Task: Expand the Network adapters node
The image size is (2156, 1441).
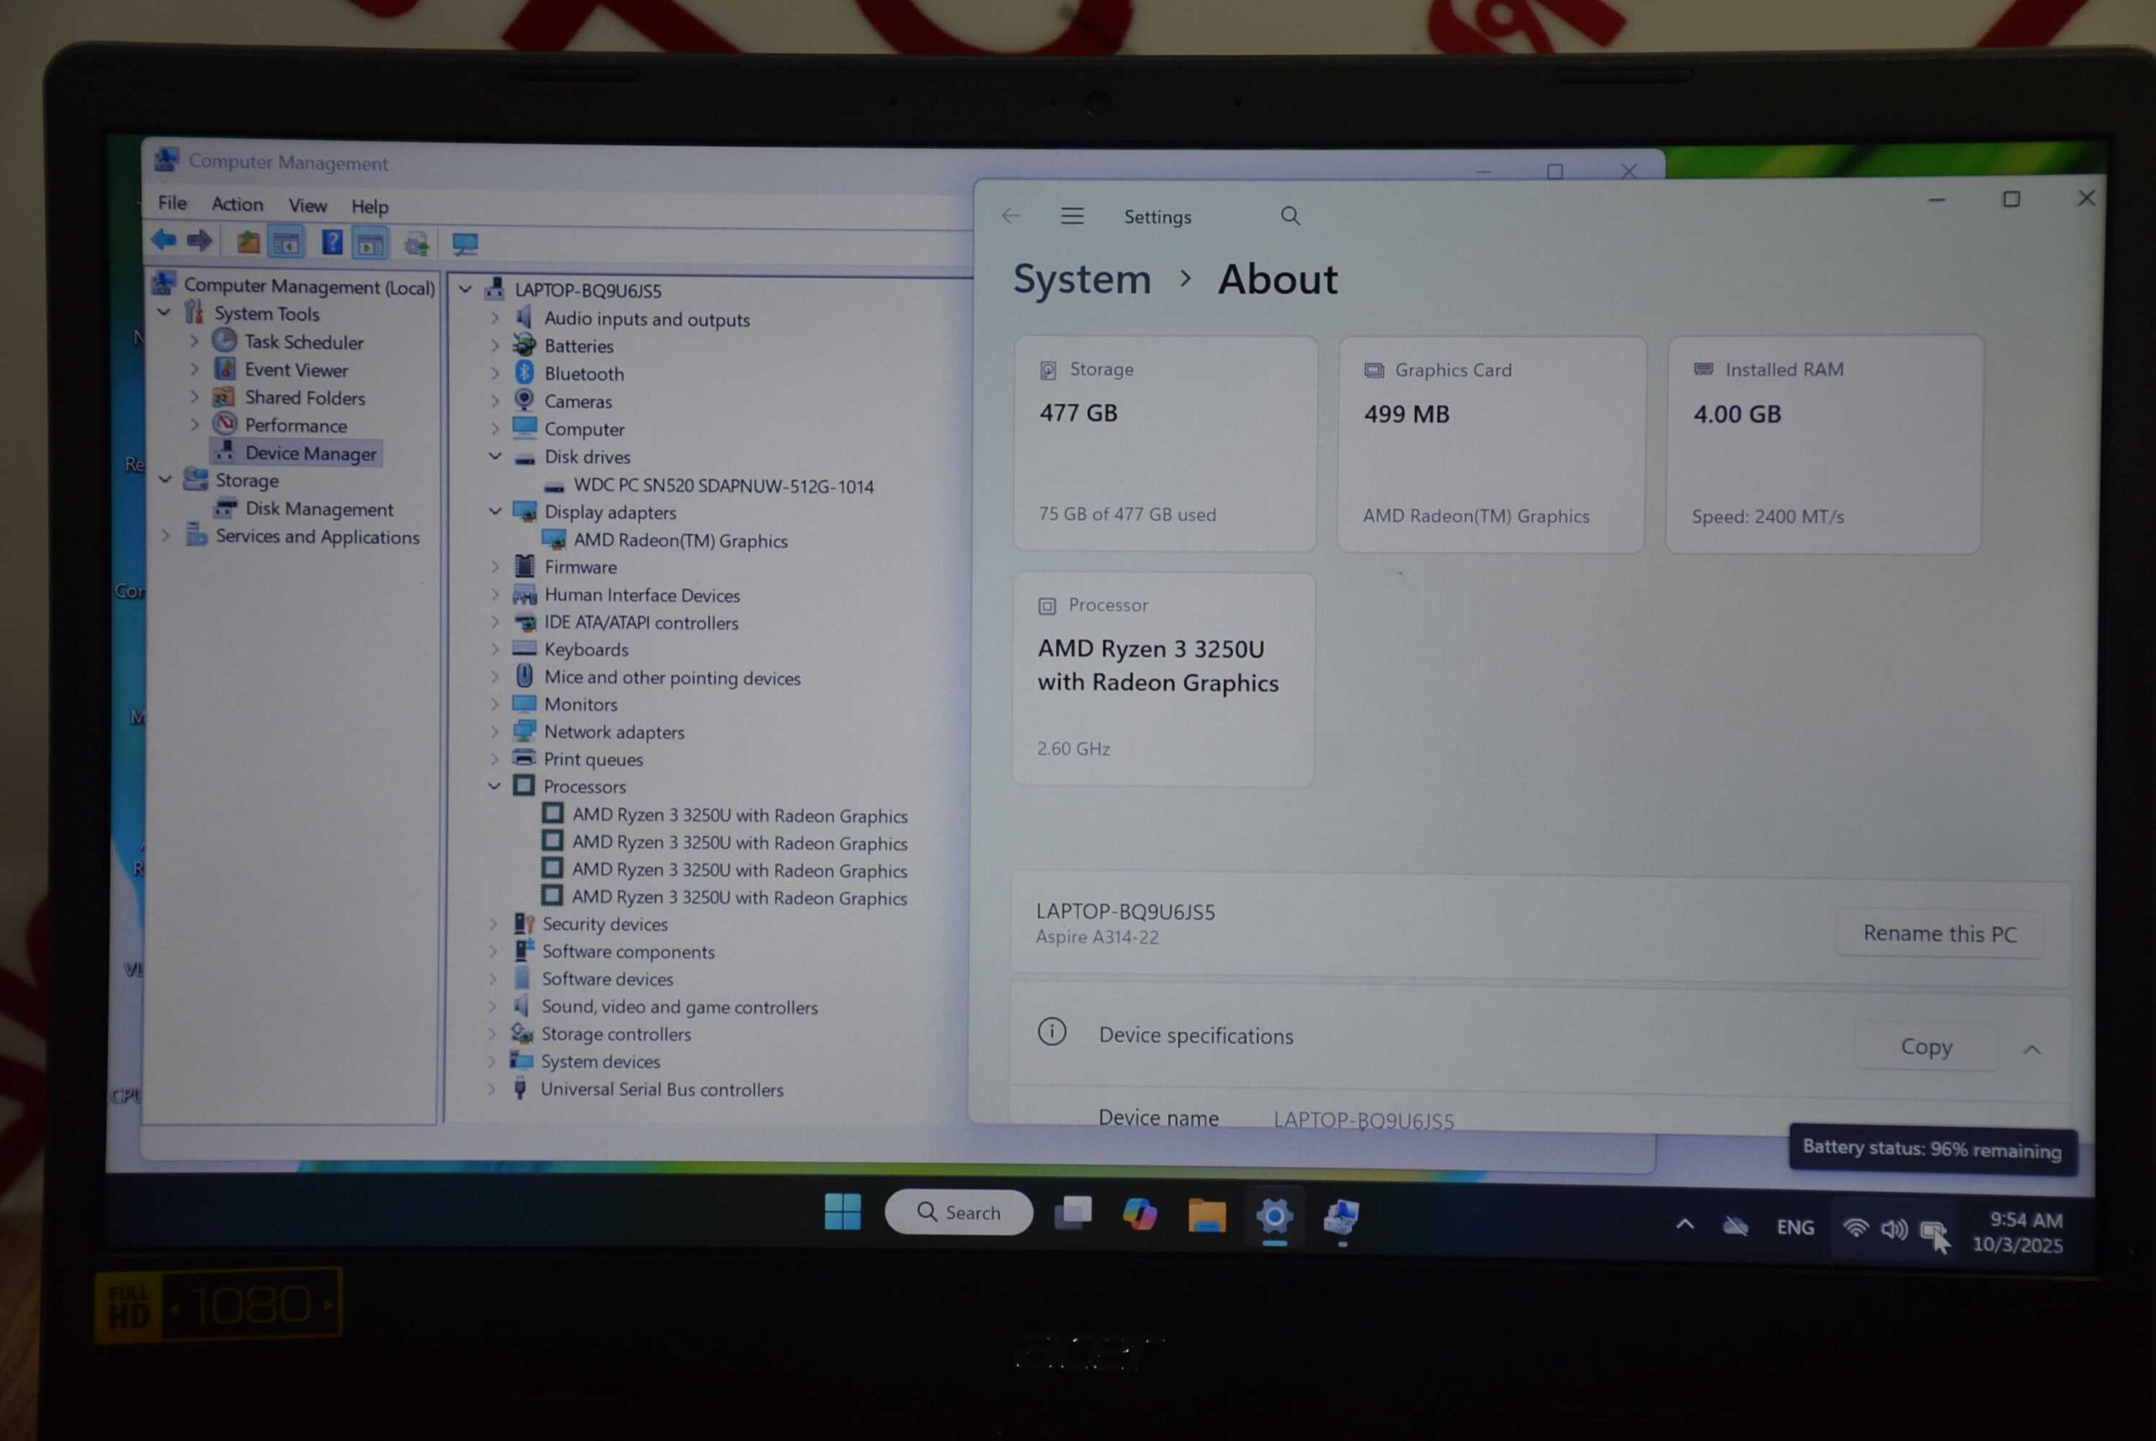Action: pyautogui.click(x=494, y=732)
